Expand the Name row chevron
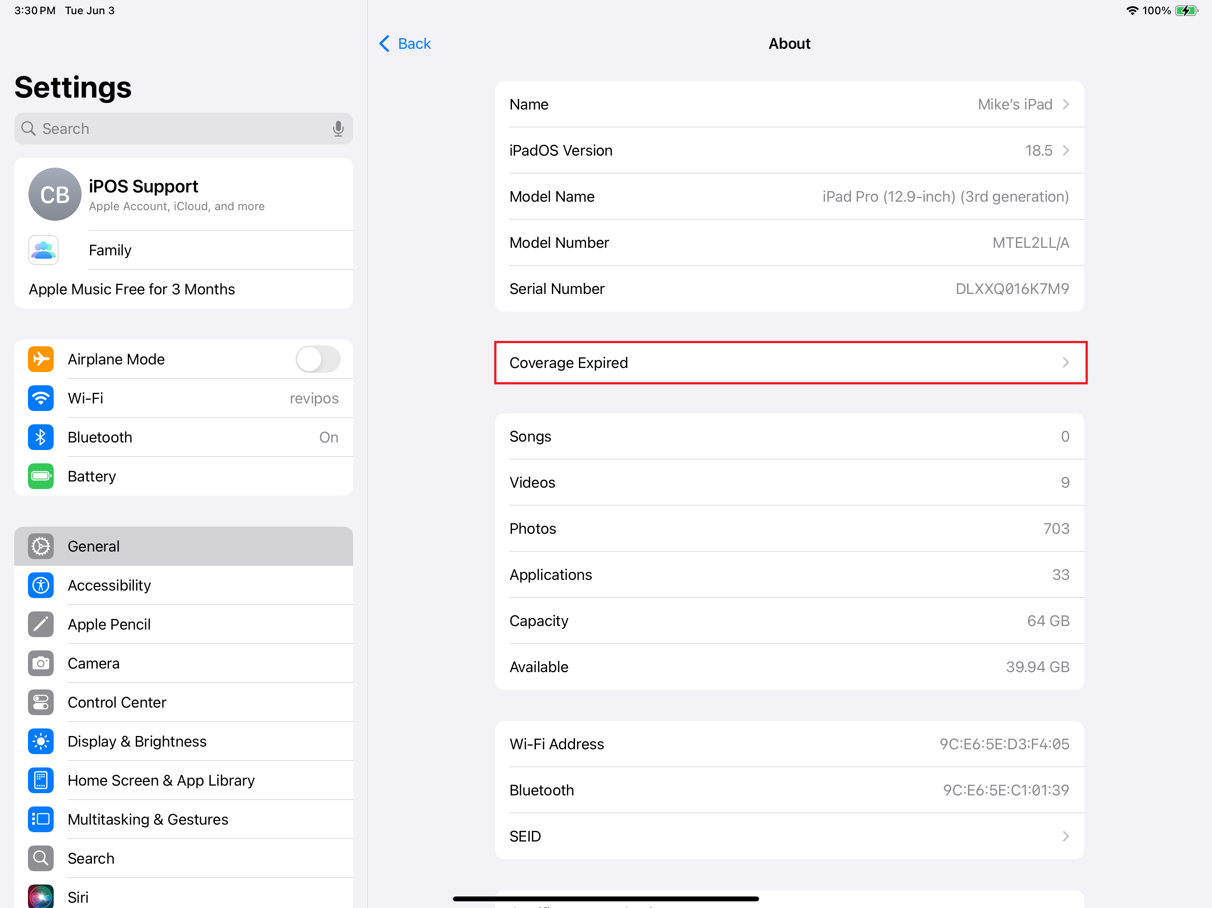The image size is (1212, 908). [1066, 104]
